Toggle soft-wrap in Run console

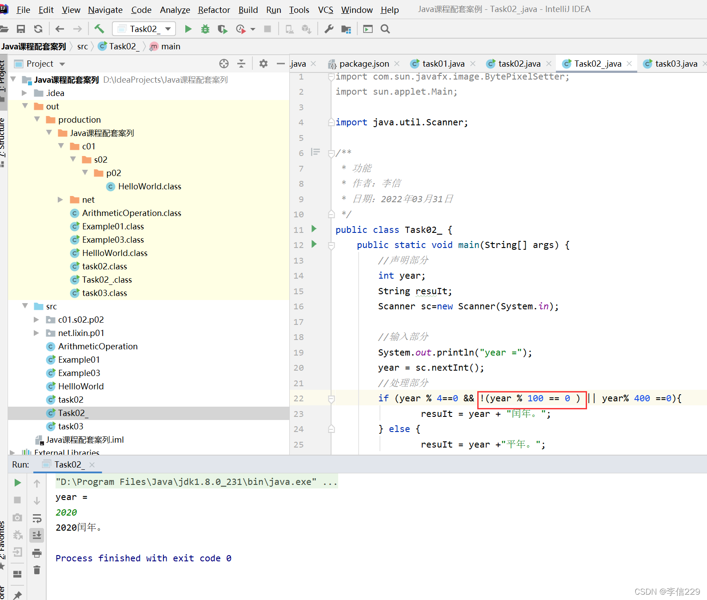click(37, 518)
